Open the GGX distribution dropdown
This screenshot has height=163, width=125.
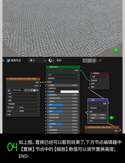pos(63,75)
